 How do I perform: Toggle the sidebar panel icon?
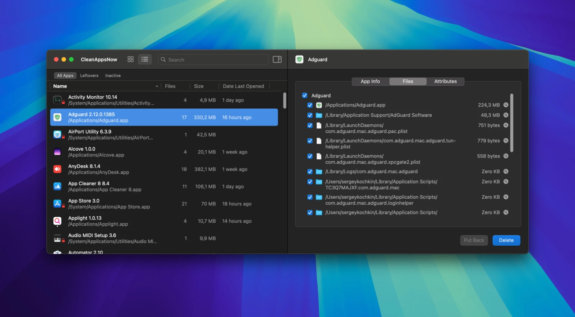277,60
